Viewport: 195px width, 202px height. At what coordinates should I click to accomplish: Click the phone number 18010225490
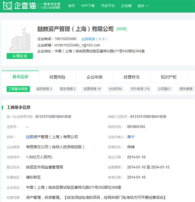66,39
